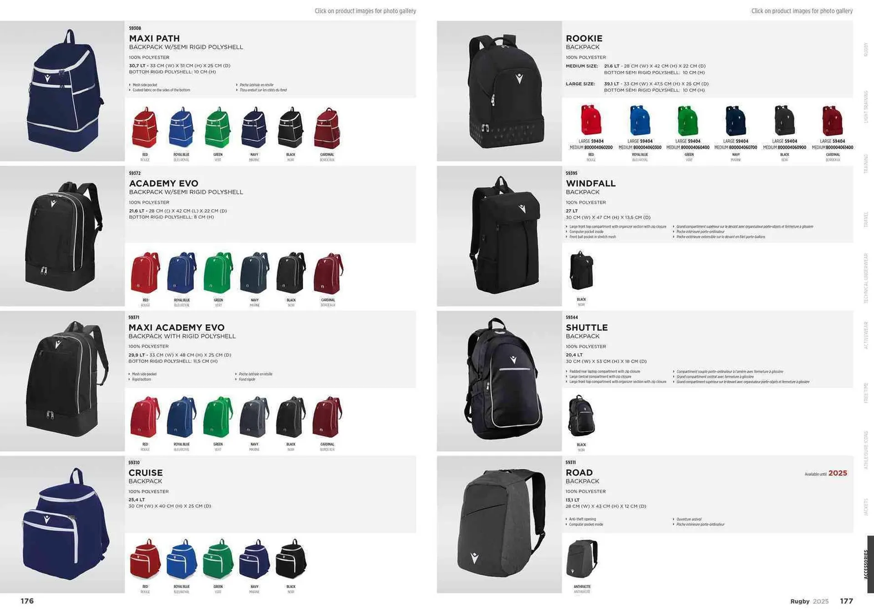Select the black Cruise backpack thumbnail
Screen dimensions: 874x614
[291, 559]
